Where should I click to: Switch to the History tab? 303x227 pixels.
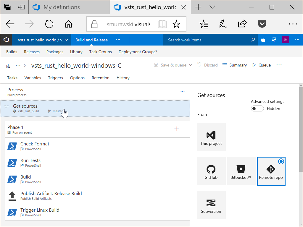[x=123, y=78]
